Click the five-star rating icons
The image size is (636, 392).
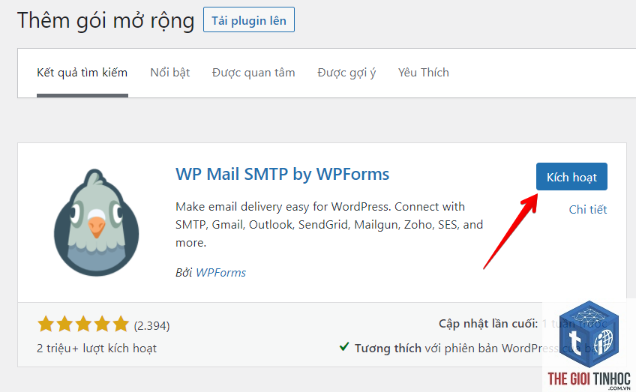click(x=82, y=325)
